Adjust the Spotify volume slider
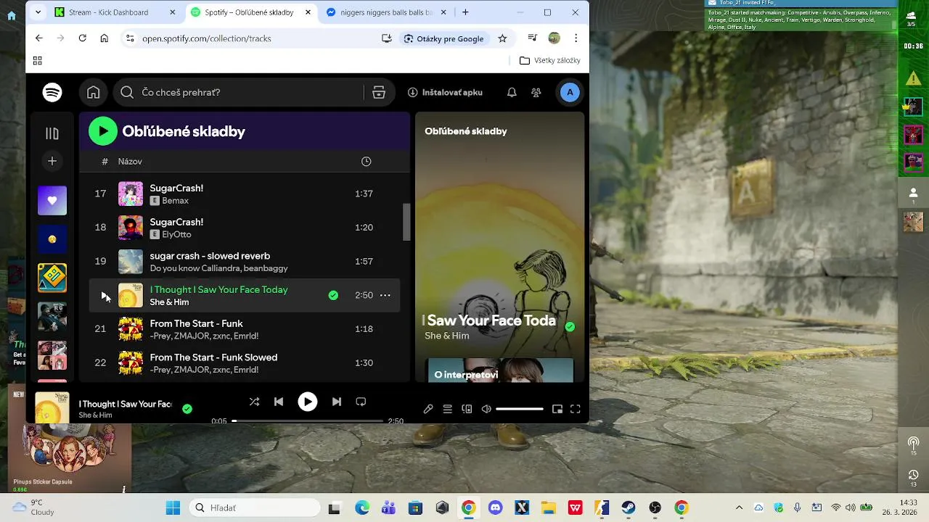 click(x=520, y=409)
